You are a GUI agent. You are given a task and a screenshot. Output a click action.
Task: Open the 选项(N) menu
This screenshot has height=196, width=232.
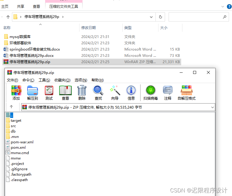point(81,80)
